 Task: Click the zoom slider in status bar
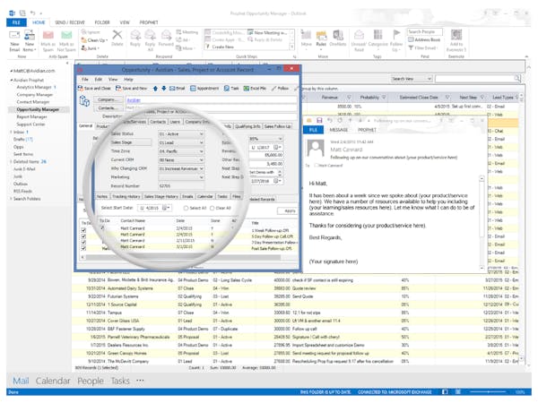click(489, 391)
